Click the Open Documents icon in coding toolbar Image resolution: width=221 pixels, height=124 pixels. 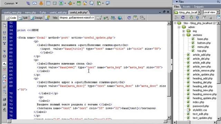point(4,25)
